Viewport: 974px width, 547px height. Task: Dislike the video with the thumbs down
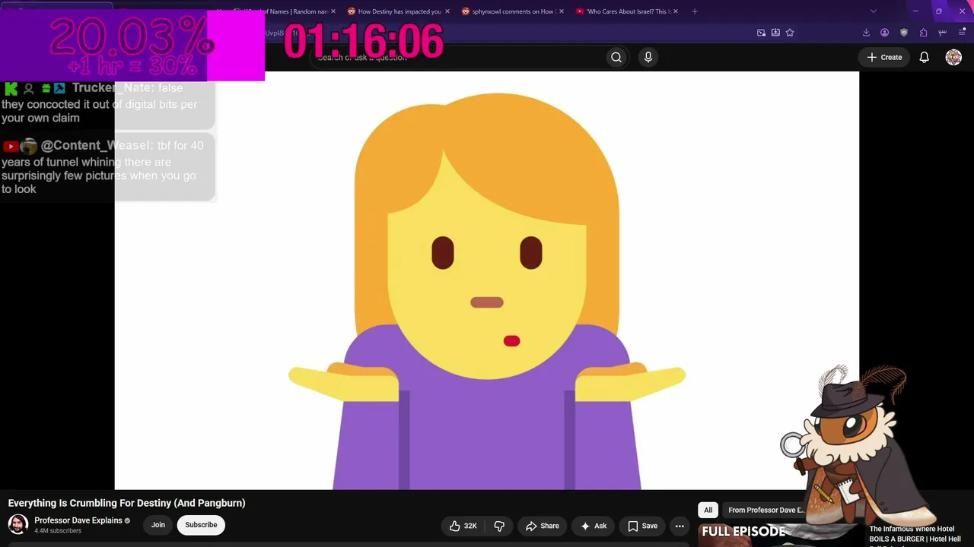(x=499, y=526)
